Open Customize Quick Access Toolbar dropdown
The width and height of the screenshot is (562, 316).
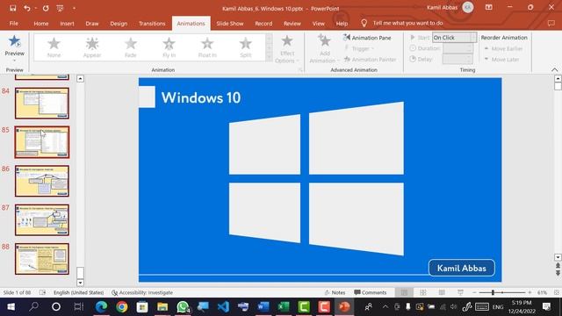[74, 8]
